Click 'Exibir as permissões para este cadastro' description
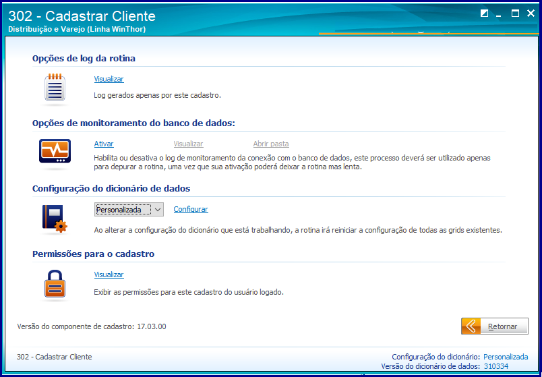 coord(189,292)
